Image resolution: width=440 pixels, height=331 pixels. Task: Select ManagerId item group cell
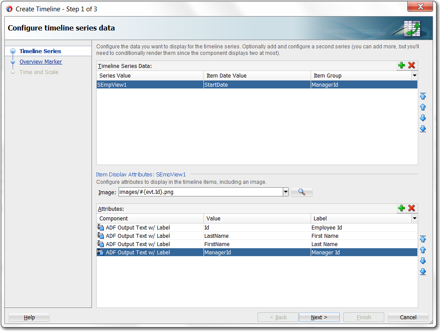(364, 85)
